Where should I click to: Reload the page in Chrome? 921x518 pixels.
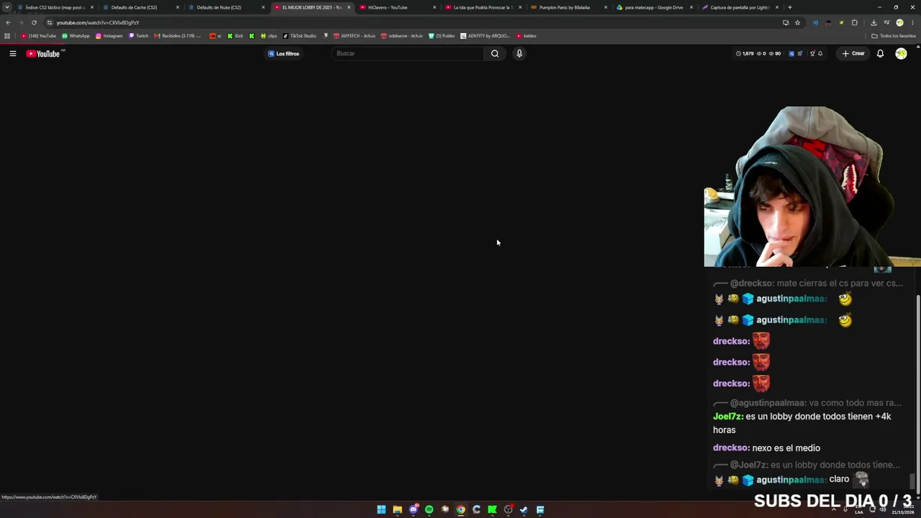click(x=34, y=22)
